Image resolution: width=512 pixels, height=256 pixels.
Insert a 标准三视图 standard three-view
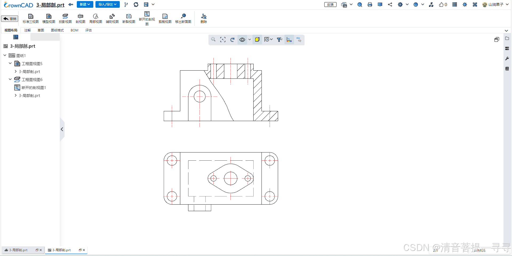pyautogui.click(x=31, y=19)
